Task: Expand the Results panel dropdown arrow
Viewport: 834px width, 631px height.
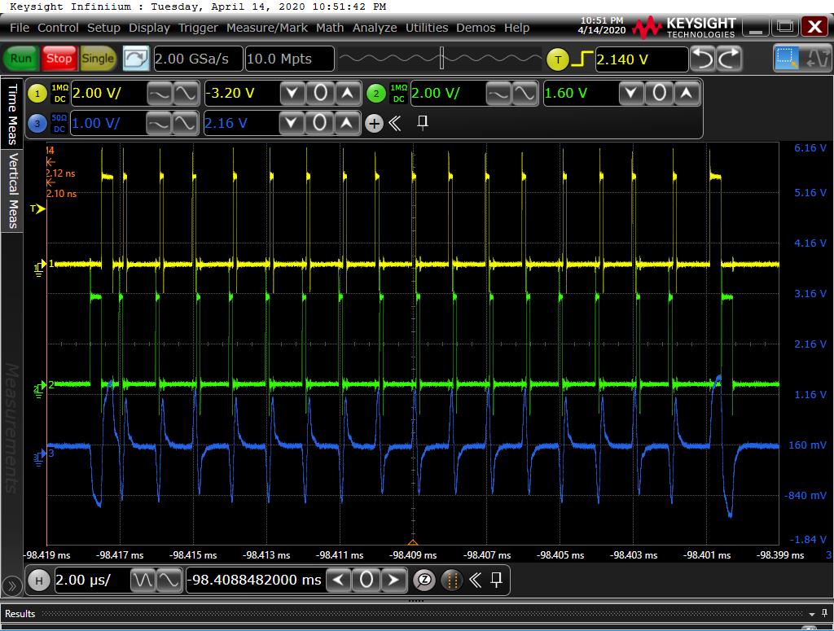Action: [x=812, y=613]
